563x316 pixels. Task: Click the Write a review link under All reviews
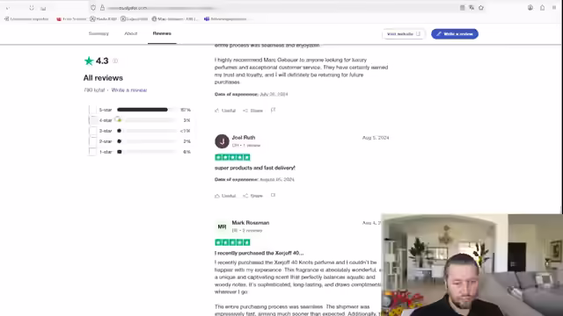(129, 90)
